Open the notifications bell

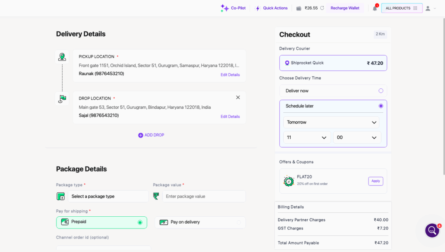[x=375, y=8]
